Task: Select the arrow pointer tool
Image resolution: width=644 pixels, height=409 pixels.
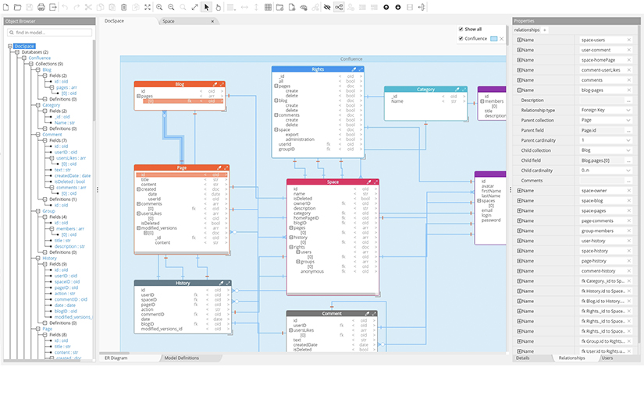Action: 206,7
